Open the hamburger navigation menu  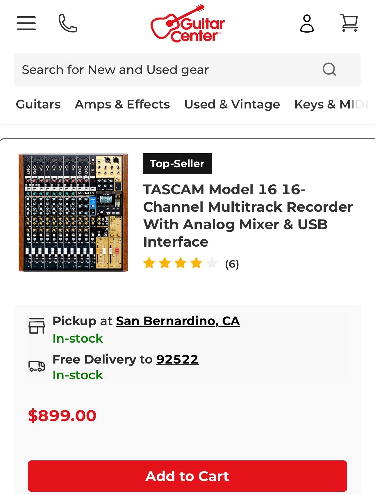coord(26,23)
